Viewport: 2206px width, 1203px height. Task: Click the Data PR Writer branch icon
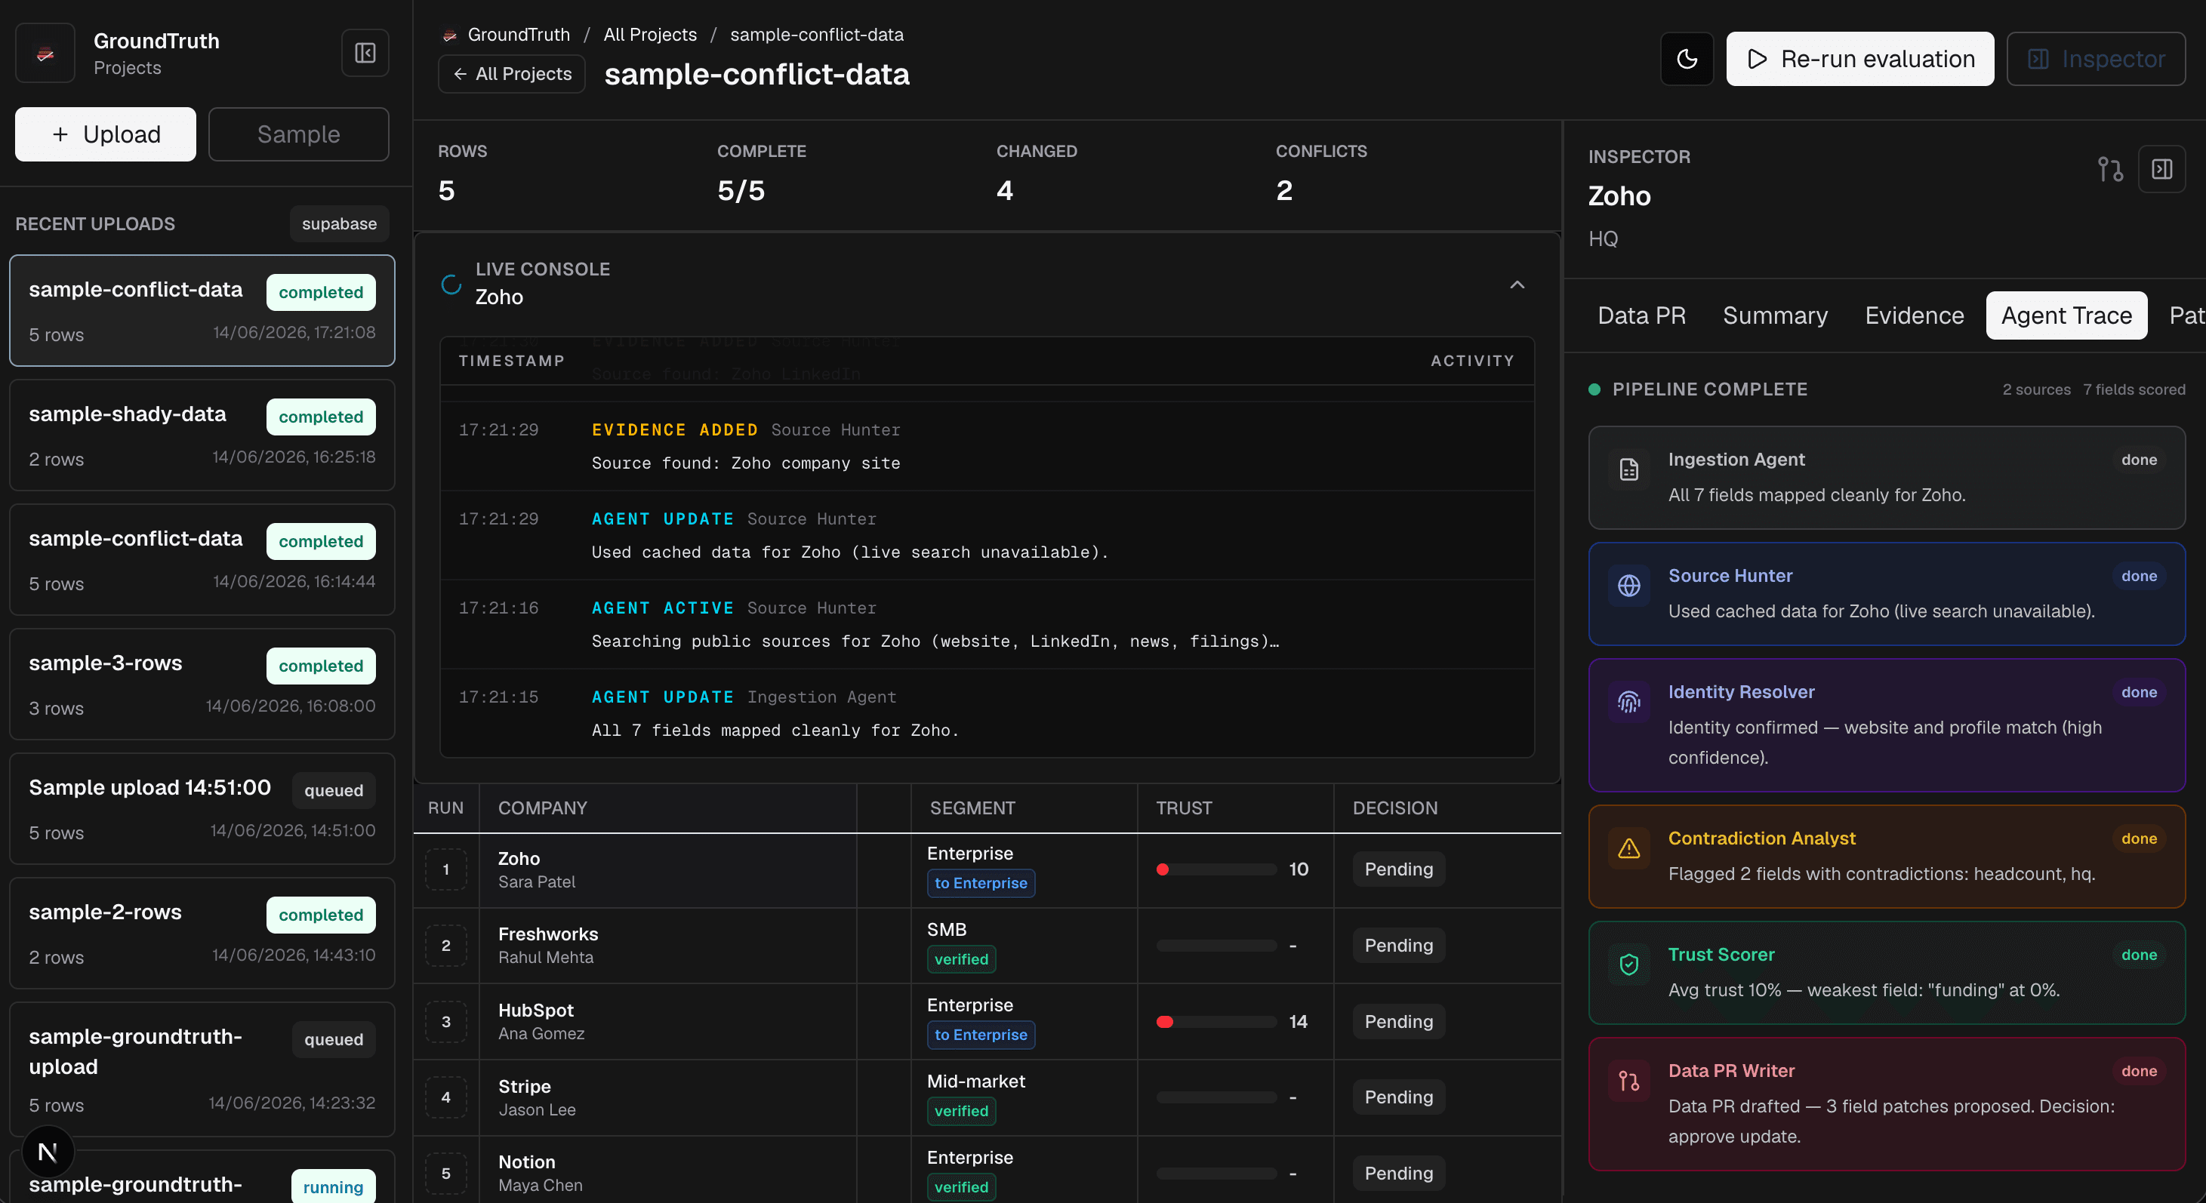(x=1628, y=1081)
